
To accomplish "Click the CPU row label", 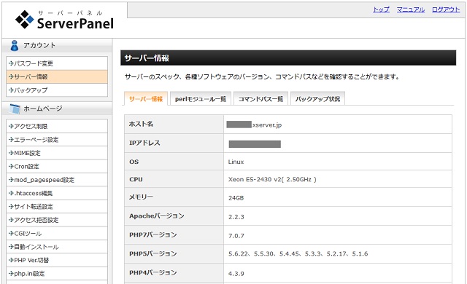I will point(136,179).
